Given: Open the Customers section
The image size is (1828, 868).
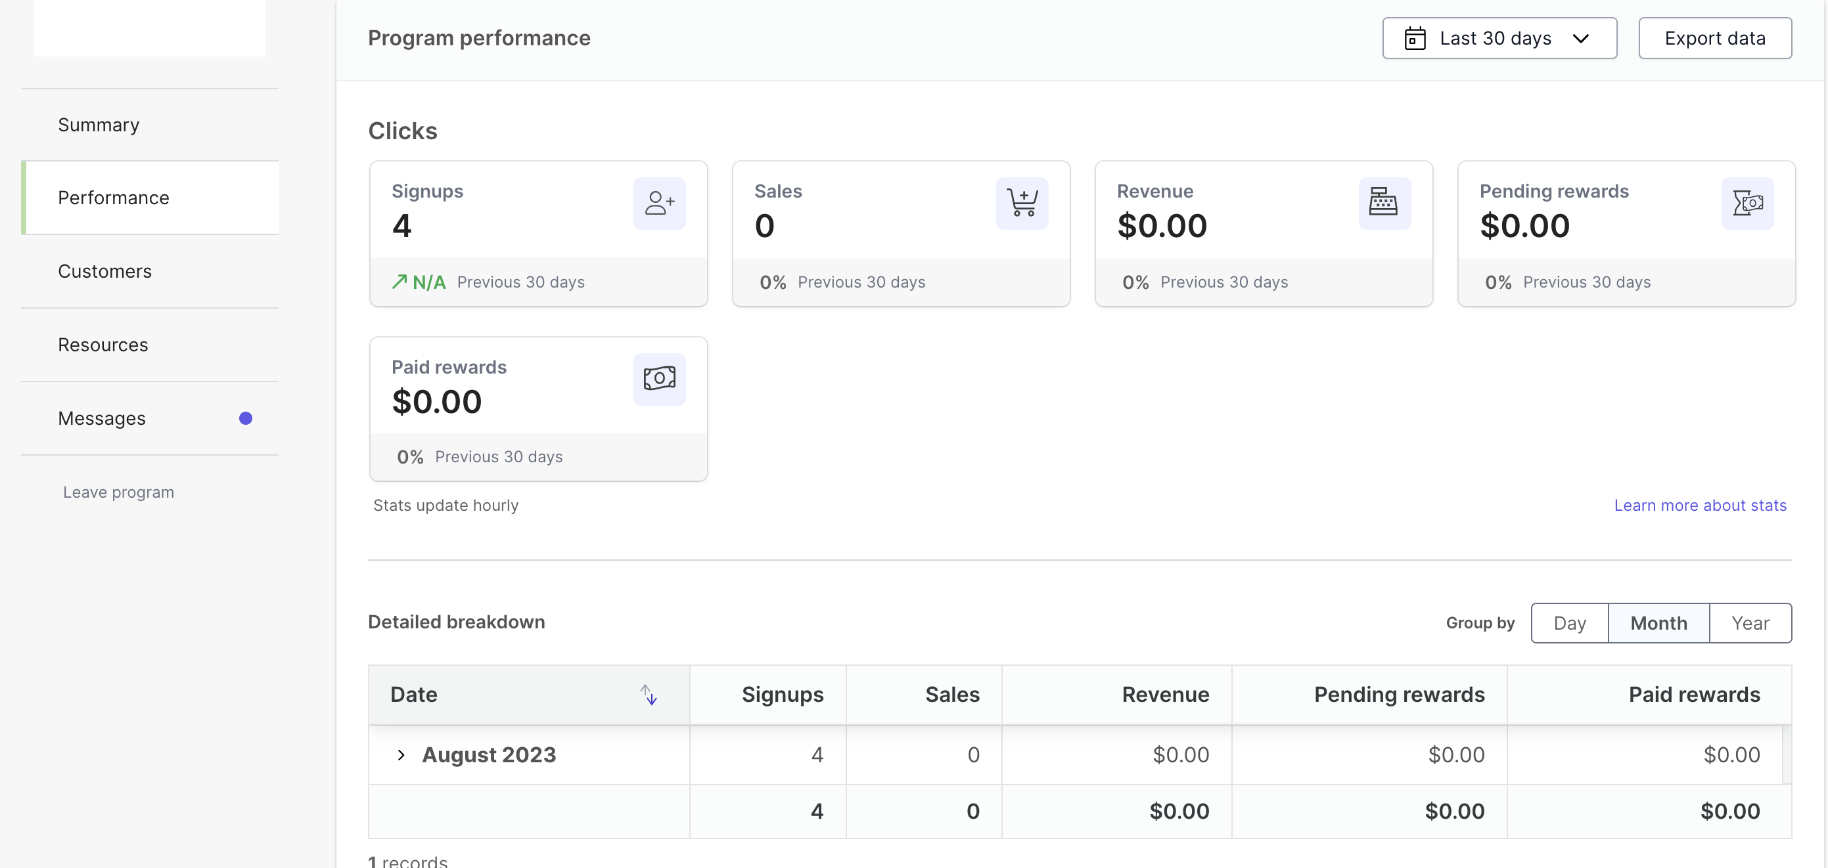Looking at the screenshot, I should click(x=105, y=272).
